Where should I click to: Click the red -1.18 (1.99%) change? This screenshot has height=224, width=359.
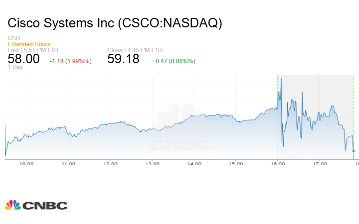(x=70, y=61)
